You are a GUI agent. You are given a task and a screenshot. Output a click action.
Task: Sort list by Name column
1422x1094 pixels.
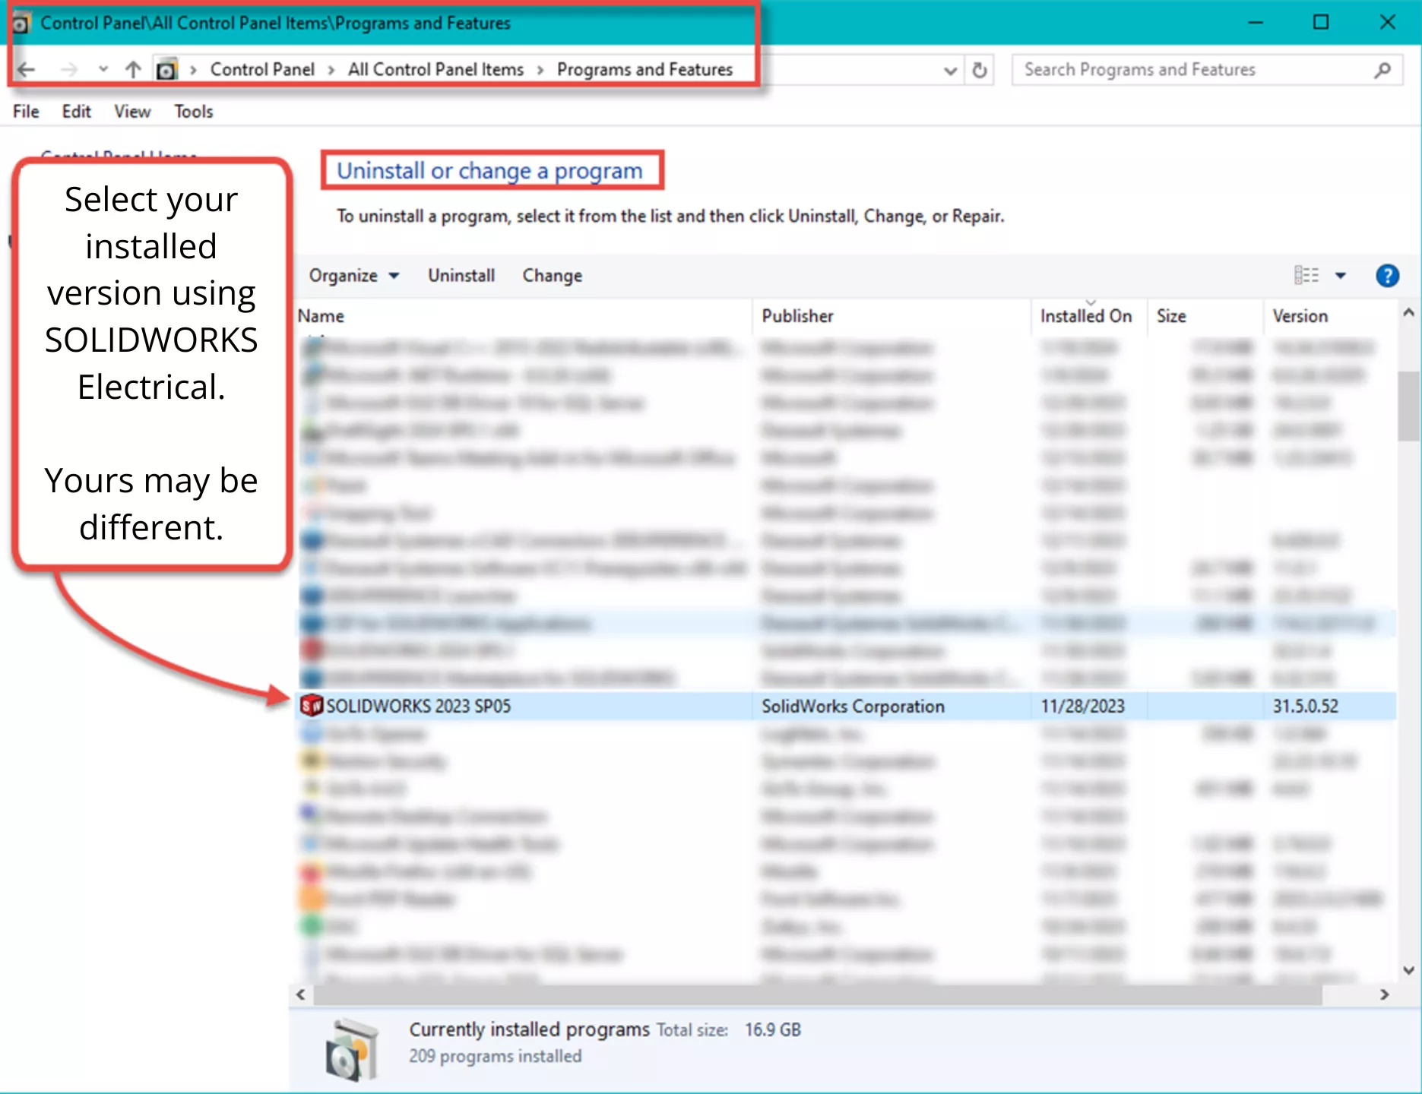(524, 316)
